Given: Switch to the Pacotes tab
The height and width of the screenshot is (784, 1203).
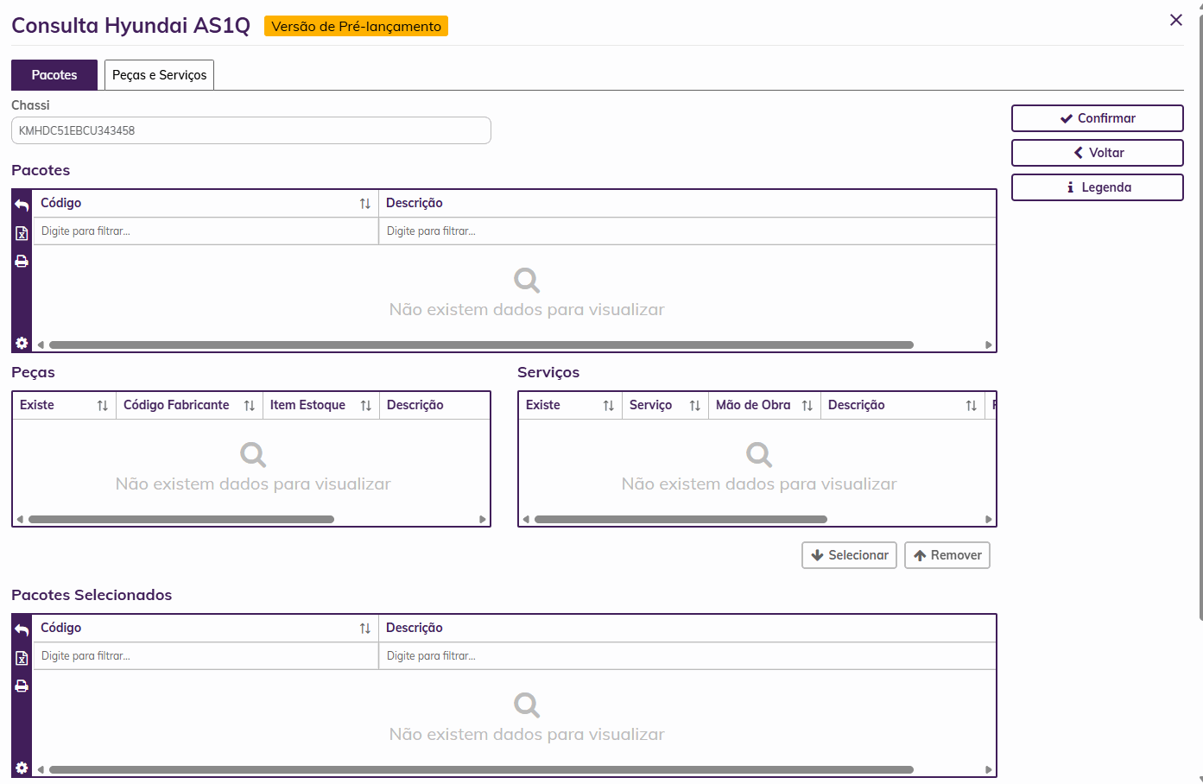Looking at the screenshot, I should coord(54,75).
